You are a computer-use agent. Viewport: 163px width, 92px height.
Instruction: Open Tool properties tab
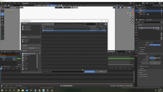(136, 23)
